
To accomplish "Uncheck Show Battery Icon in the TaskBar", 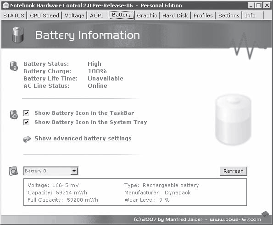I will tap(26, 113).
